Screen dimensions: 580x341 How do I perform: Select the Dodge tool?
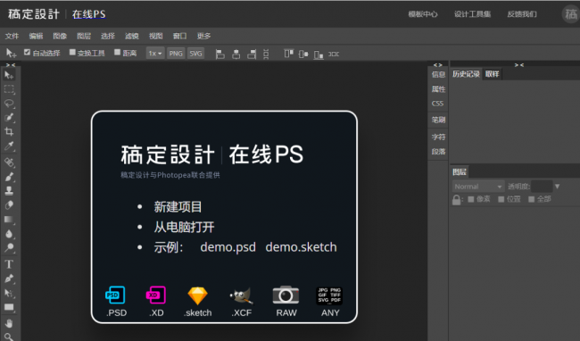coord(9,248)
